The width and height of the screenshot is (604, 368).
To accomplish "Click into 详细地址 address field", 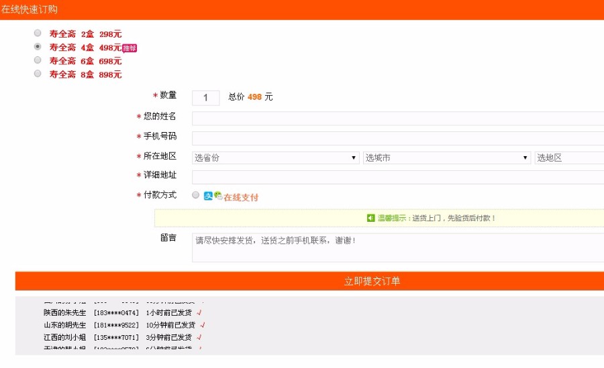I will point(398,178).
